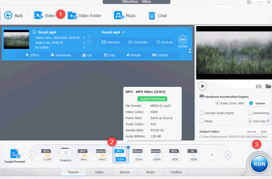Add a video with the Video button
Image resolution: width=272 pixels, height=179 pixels.
coord(44,16)
